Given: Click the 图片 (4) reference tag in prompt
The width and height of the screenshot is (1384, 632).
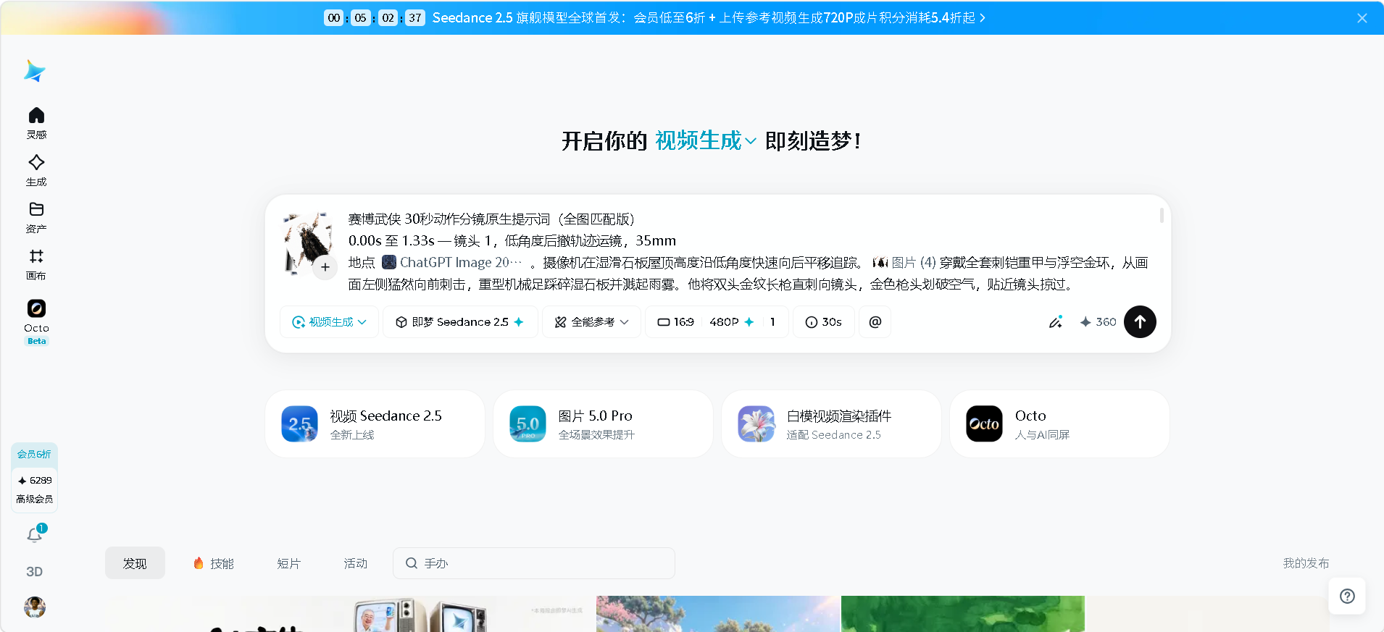Looking at the screenshot, I should coord(904,262).
